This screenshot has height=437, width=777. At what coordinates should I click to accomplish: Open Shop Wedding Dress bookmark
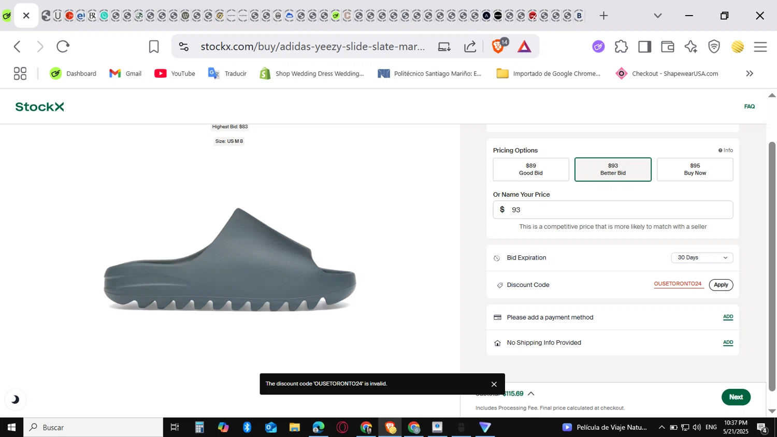point(312,74)
